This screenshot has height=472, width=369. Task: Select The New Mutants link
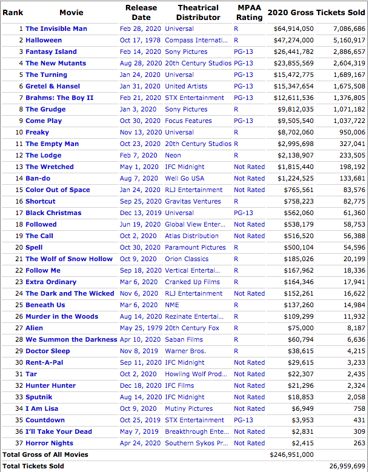[55, 63]
